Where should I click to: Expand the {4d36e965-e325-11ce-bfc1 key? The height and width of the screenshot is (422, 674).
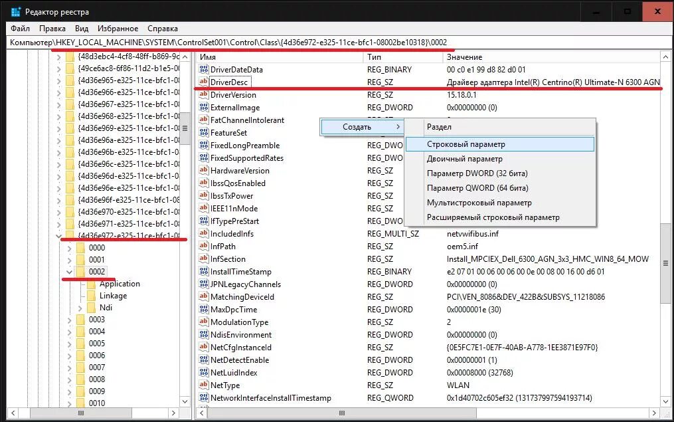point(59,80)
